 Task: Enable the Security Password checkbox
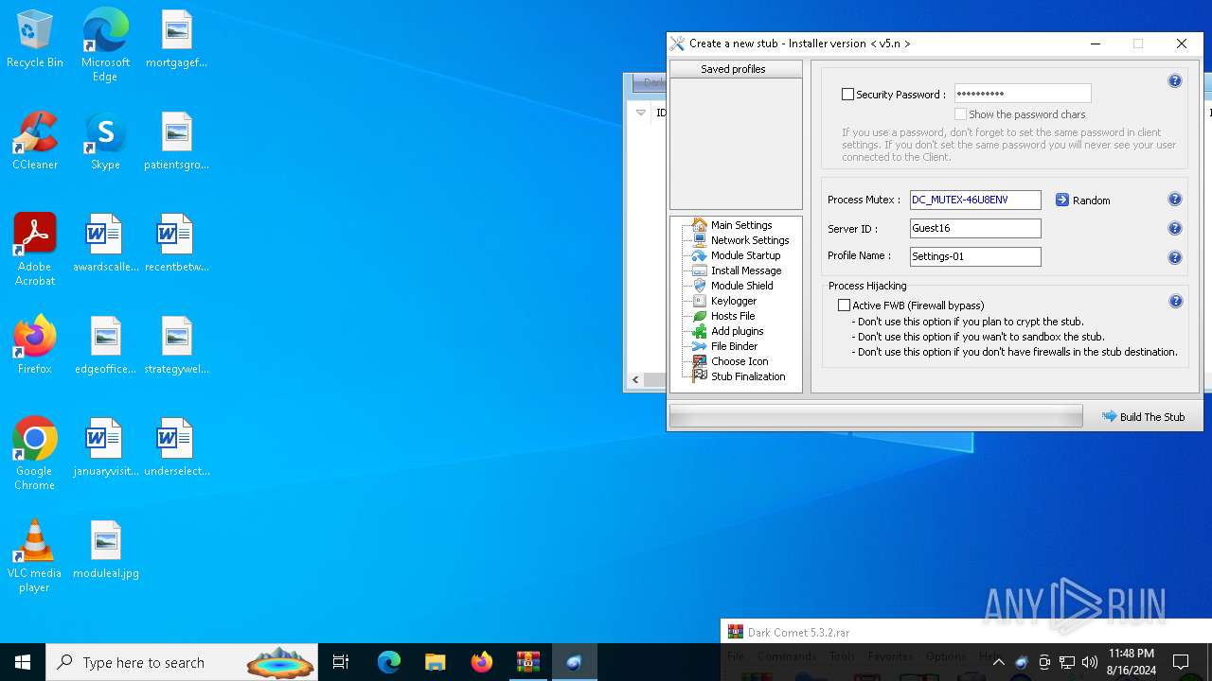point(847,95)
